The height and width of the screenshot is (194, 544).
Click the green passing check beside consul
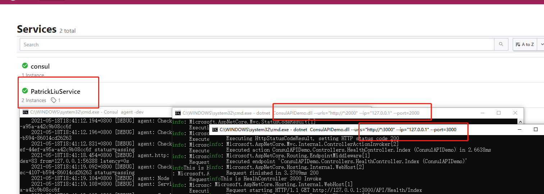pos(25,66)
